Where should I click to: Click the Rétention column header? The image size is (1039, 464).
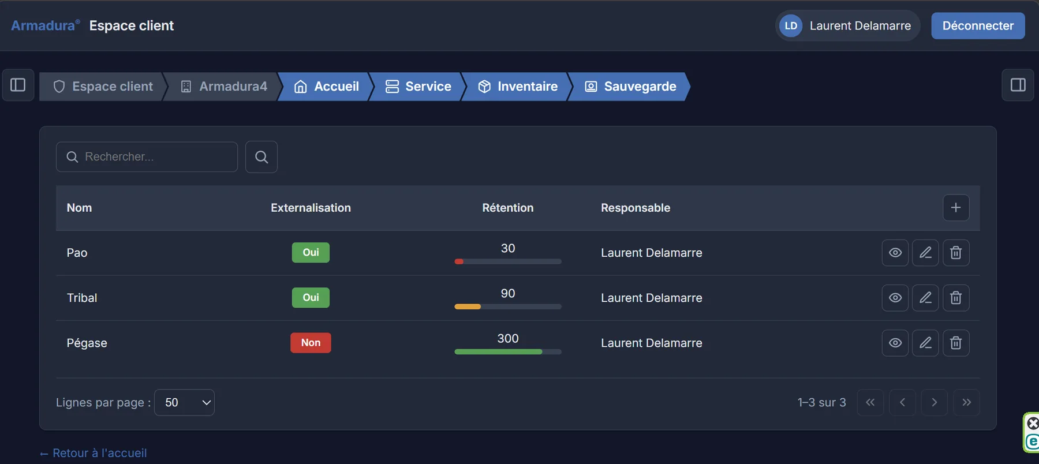coord(508,208)
